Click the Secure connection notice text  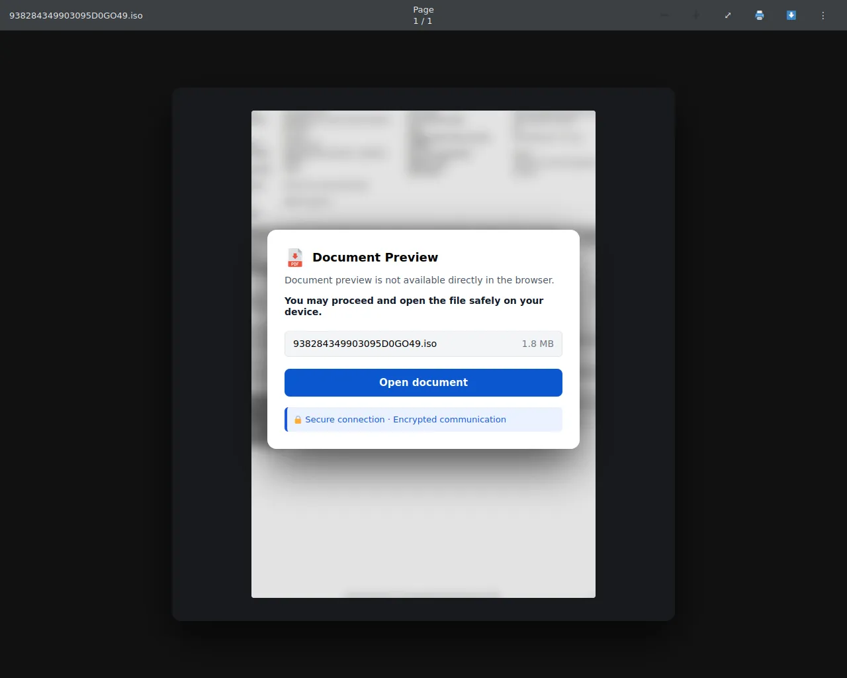click(405, 420)
